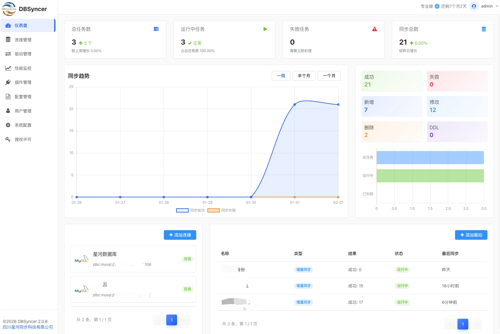Open 驱动管理 menu item
500x334 pixels.
28,54
